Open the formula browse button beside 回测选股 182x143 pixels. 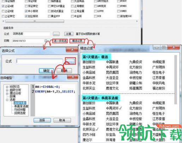click(x=56, y=34)
